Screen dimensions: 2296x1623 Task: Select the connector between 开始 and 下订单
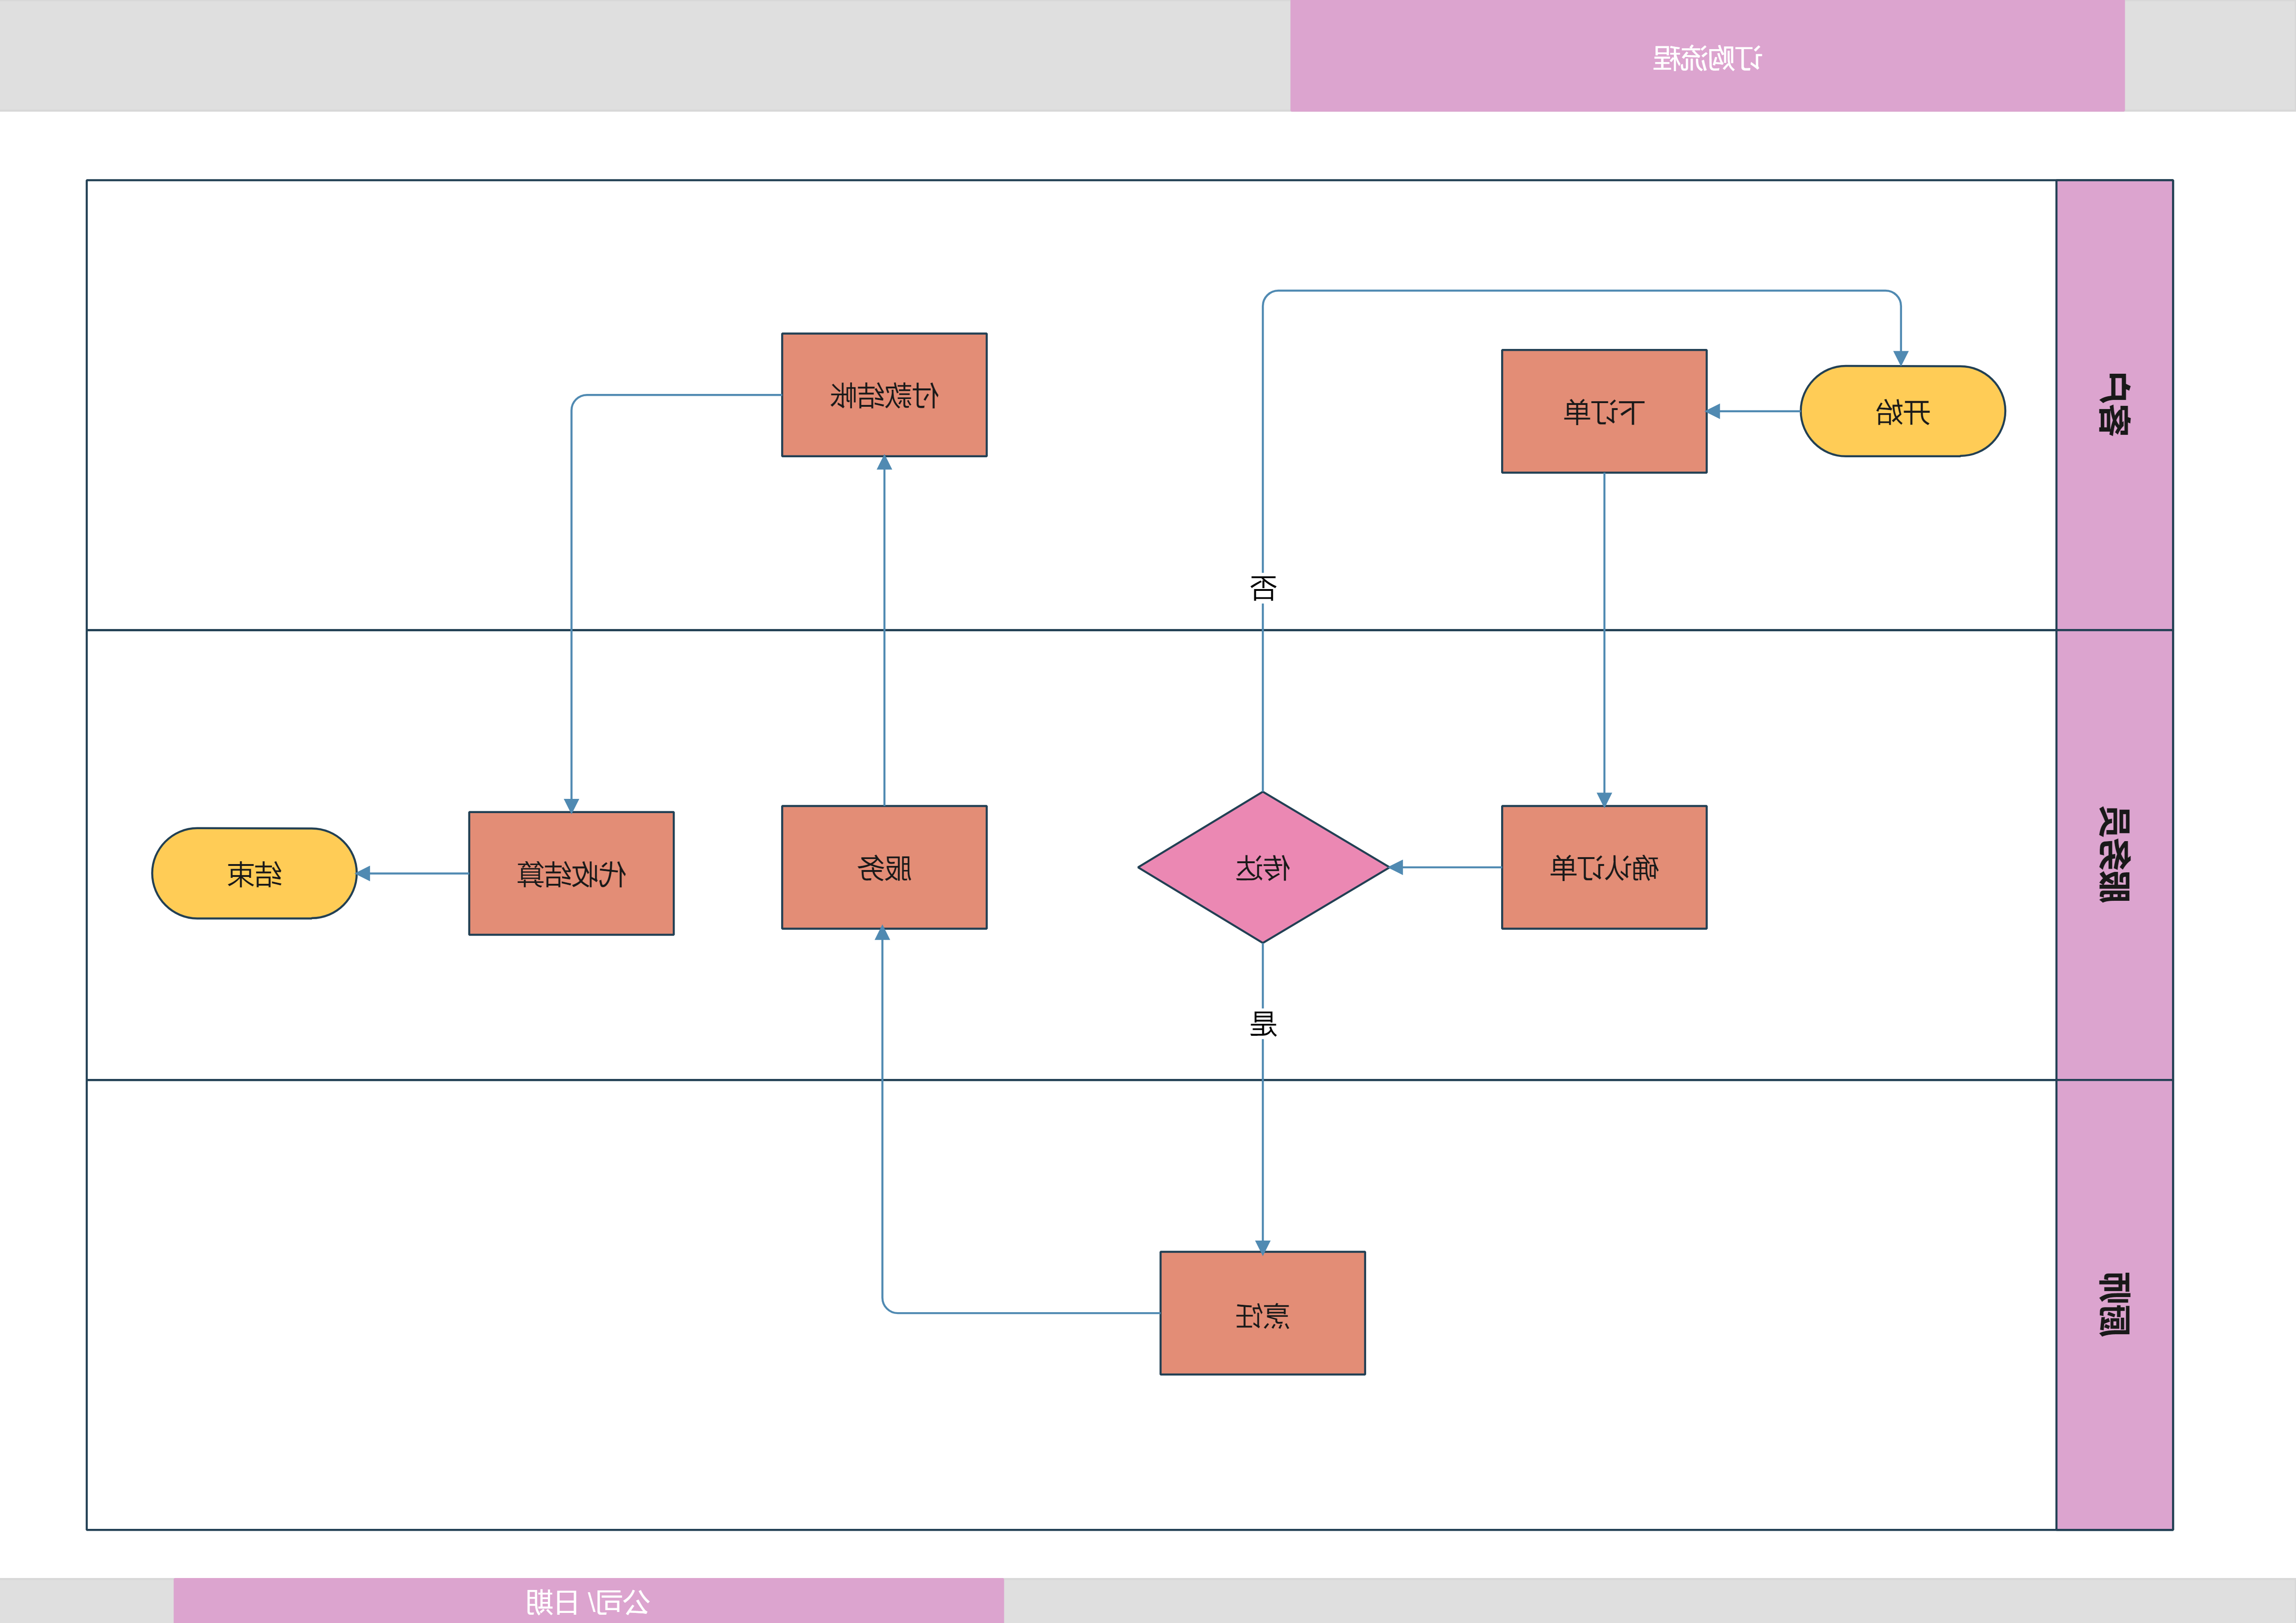click(x=1754, y=411)
